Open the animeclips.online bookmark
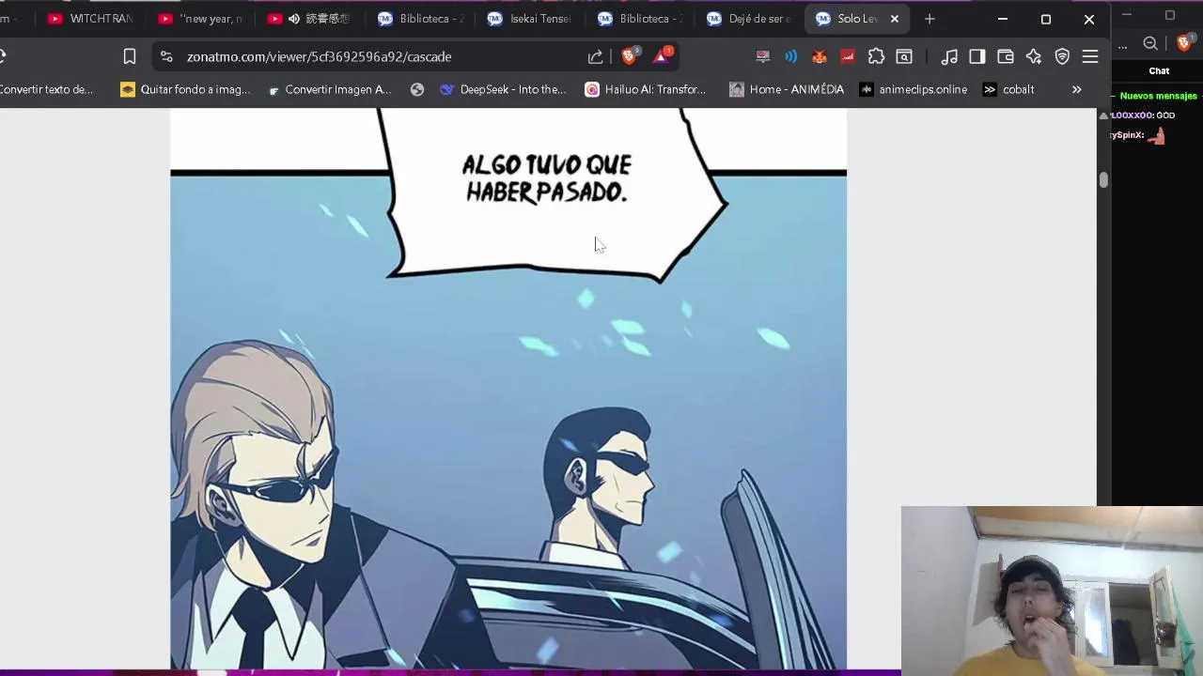The width and height of the screenshot is (1203, 676). (913, 89)
